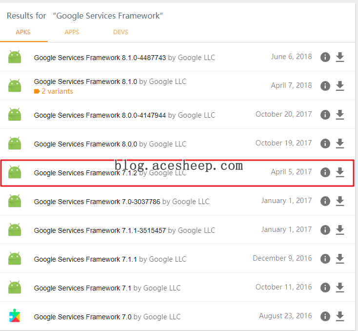Select the APKS tab

[x=23, y=32]
